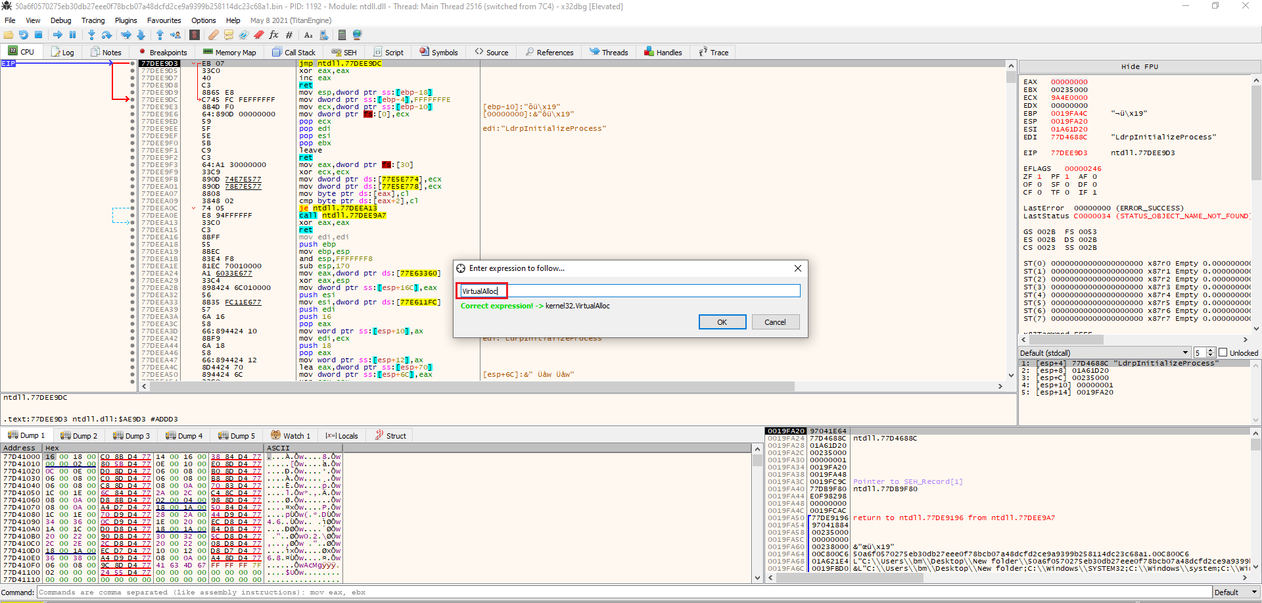Viewport: 1262px width, 603px height.
Task: Open Variables via the hash icon
Action: point(289,35)
